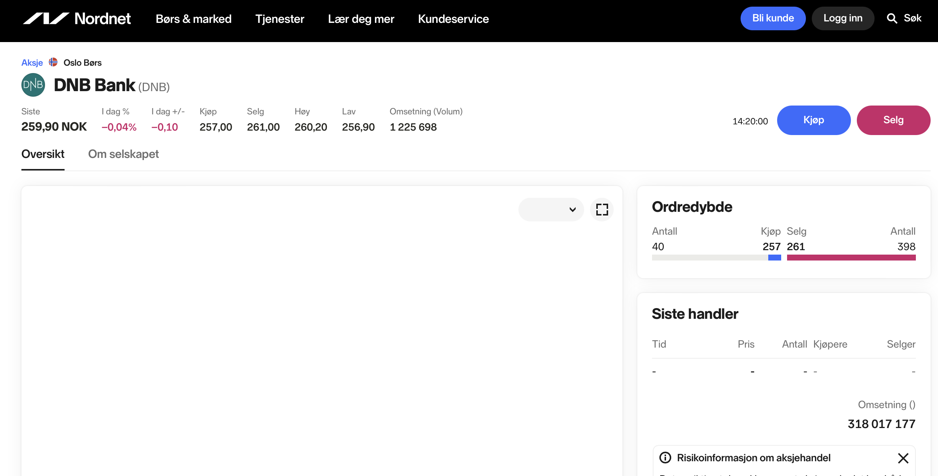Click the volume value 1 225 698
The image size is (938, 476).
tap(413, 127)
